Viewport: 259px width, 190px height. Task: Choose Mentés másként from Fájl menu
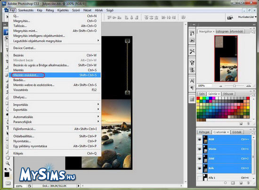[55, 75]
